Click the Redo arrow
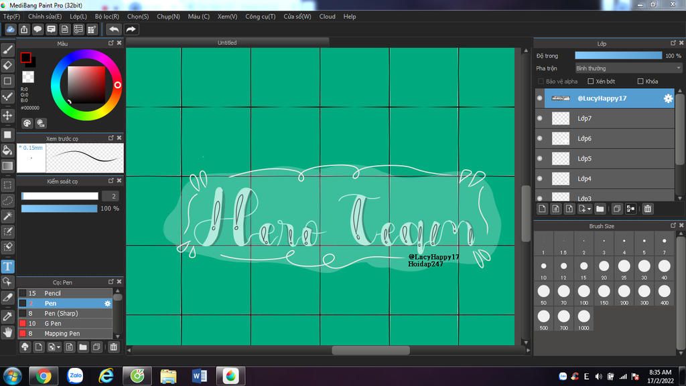Screen dimensions: 686x386 [x=131, y=29]
